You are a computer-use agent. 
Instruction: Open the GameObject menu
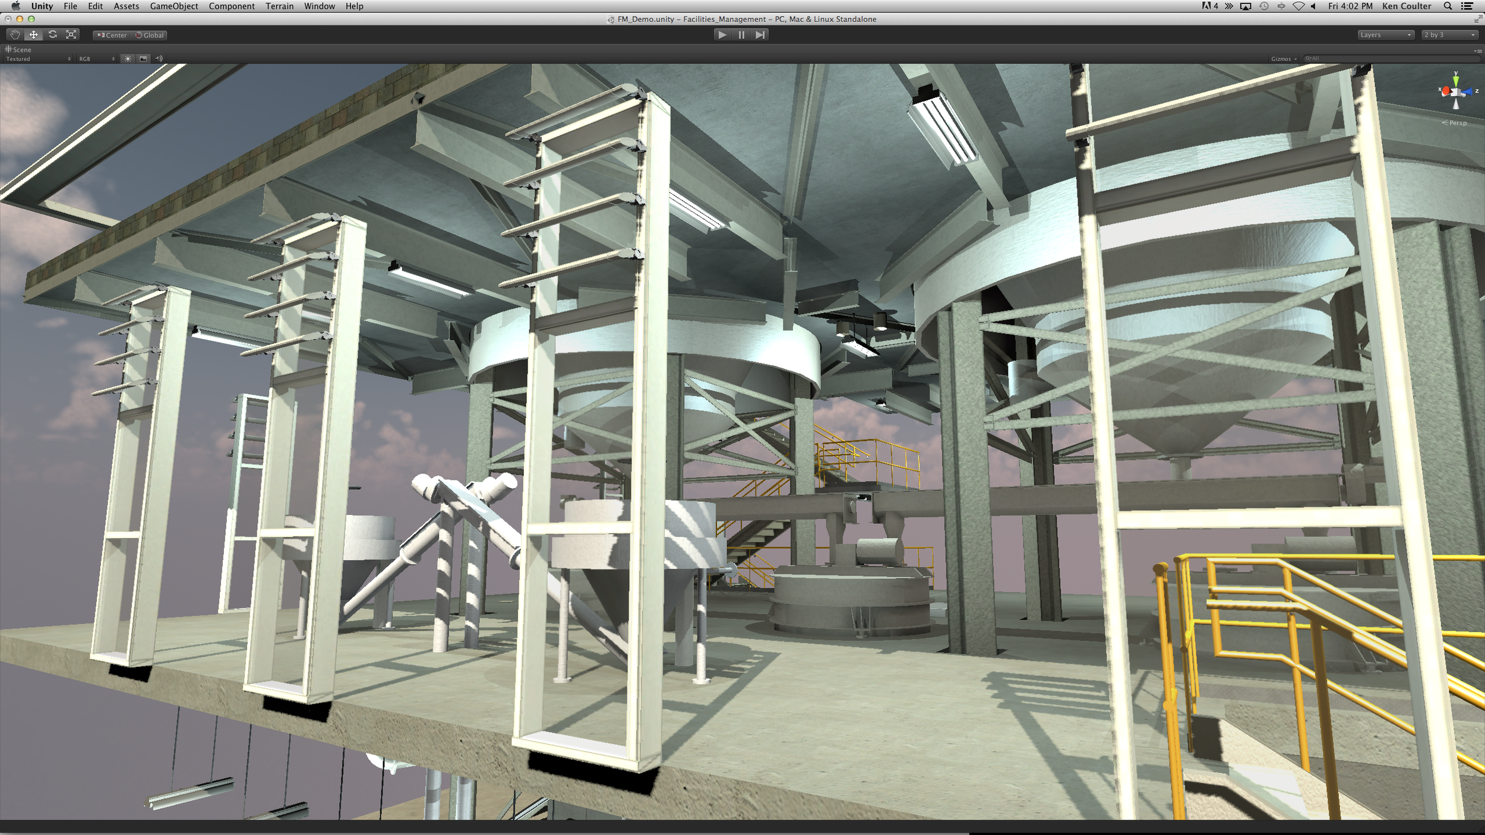173,6
